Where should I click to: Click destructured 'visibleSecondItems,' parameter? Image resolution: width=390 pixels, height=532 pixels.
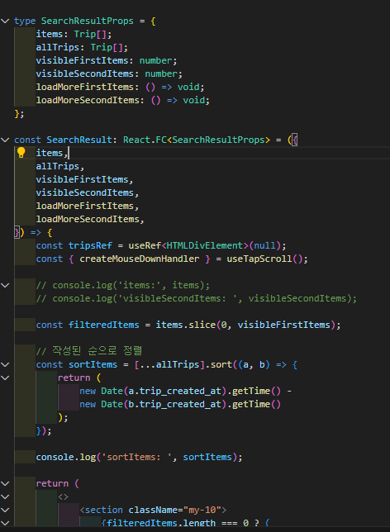pos(88,192)
